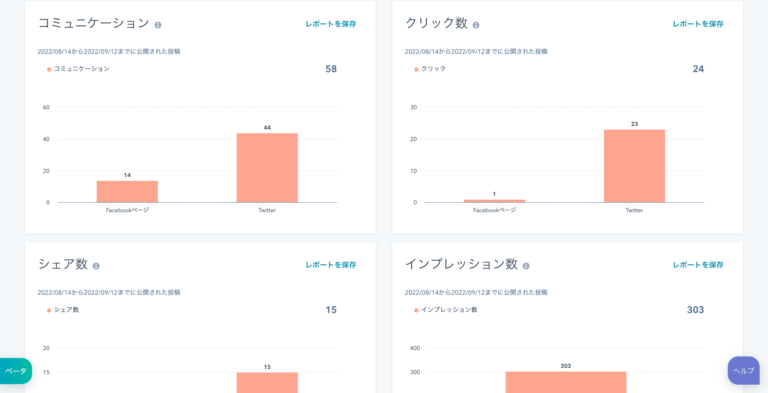Click Facebookページ axis label in クリック数 chart
Viewport: 768px width, 393px height.
[494, 210]
